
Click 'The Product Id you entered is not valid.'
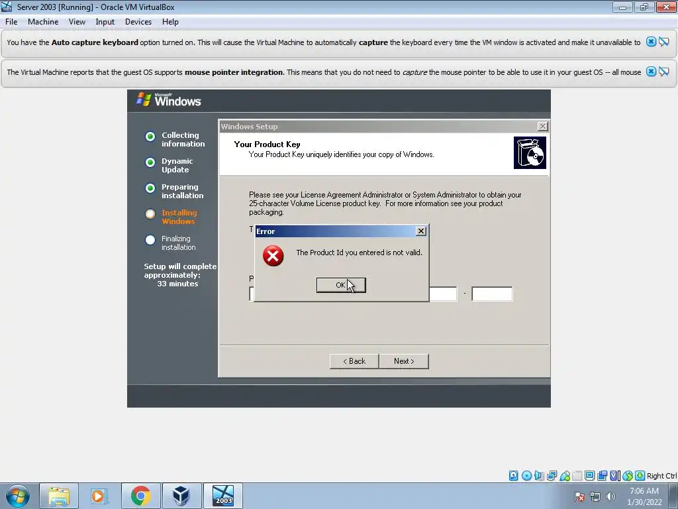click(x=359, y=253)
